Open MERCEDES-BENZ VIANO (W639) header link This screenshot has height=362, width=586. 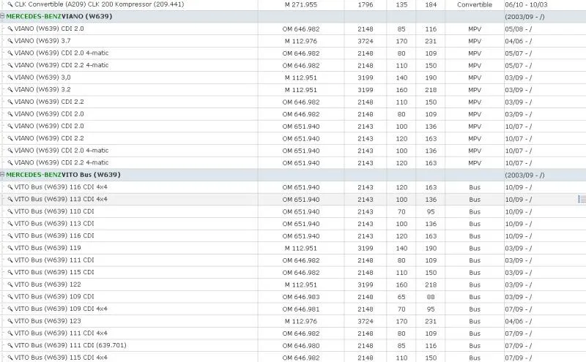tap(59, 16)
